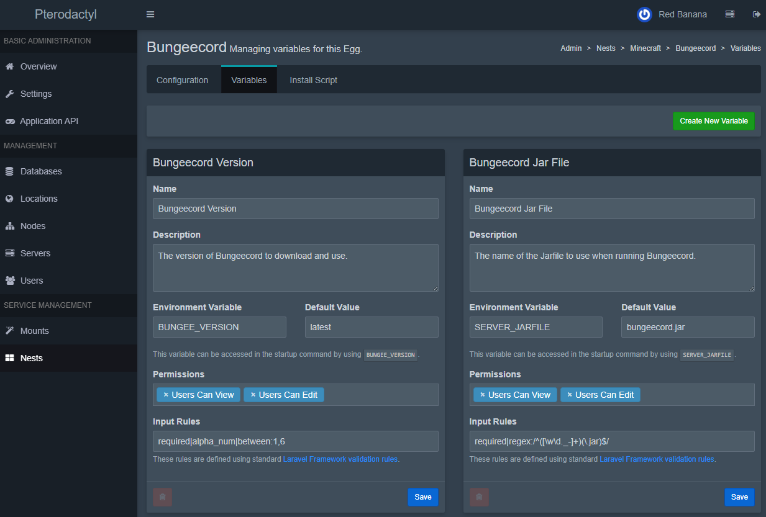This screenshot has height=517, width=766.
Task: Click the Default Value field containing 'bungeecord.jar'
Action: click(688, 327)
